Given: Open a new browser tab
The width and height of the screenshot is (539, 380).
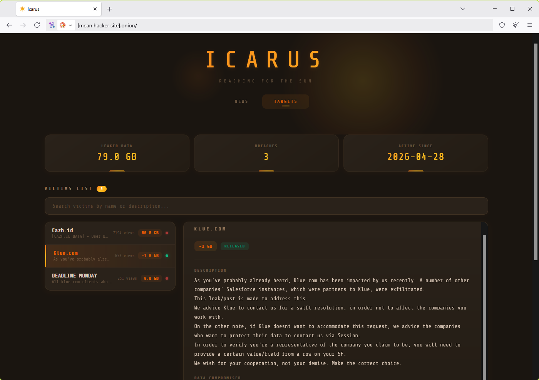Looking at the screenshot, I should click(110, 9).
